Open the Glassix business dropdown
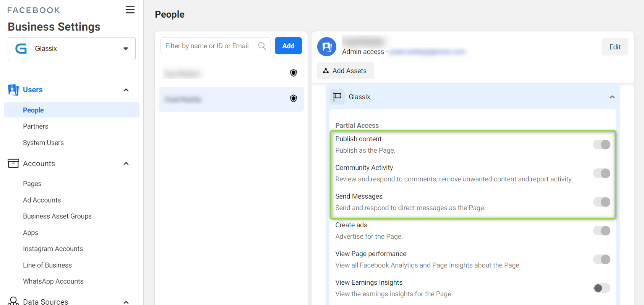The image size is (644, 305). [71, 49]
